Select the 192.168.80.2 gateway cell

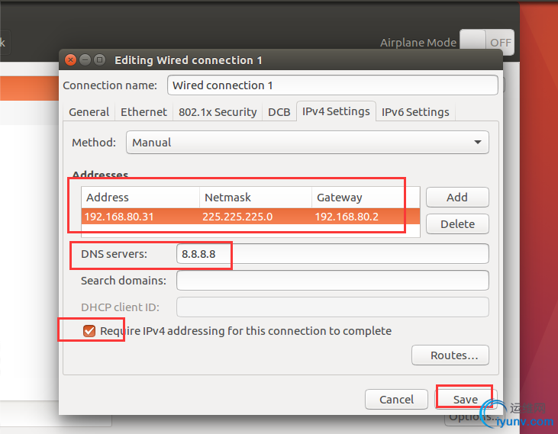click(366, 217)
